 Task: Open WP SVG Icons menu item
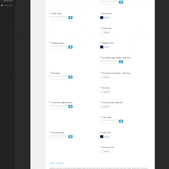pos(8,1)
